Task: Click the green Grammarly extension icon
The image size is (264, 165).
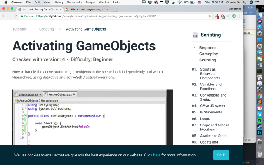Action: pyautogui.click(x=234, y=16)
